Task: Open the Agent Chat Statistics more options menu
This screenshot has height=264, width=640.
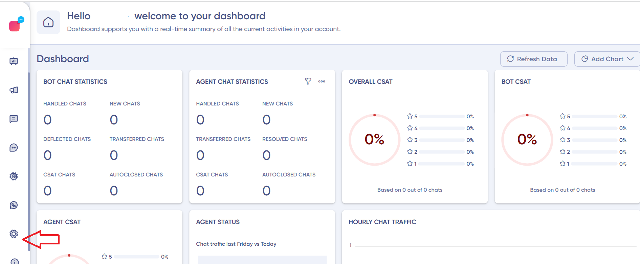Action: [x=322, y=81]
